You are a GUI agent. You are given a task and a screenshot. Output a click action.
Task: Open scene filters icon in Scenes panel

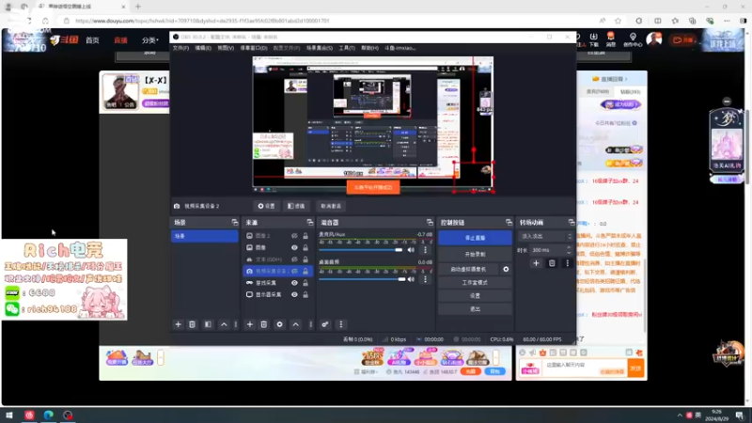point(208,324)
